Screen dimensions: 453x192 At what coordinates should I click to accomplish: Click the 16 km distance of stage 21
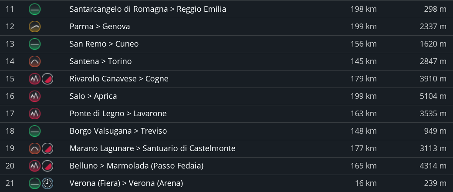tap(366, 183)
